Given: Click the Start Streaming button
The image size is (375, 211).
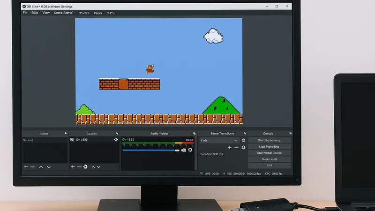Looking at the screenshot, I should pyautogui.click(x=269, y=140).
